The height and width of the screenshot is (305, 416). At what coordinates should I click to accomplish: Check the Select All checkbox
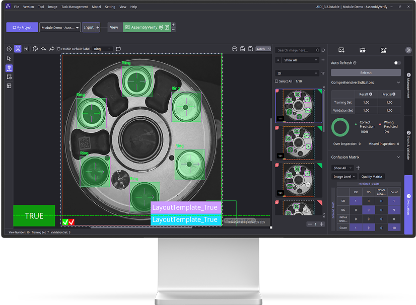click(276, 81)
